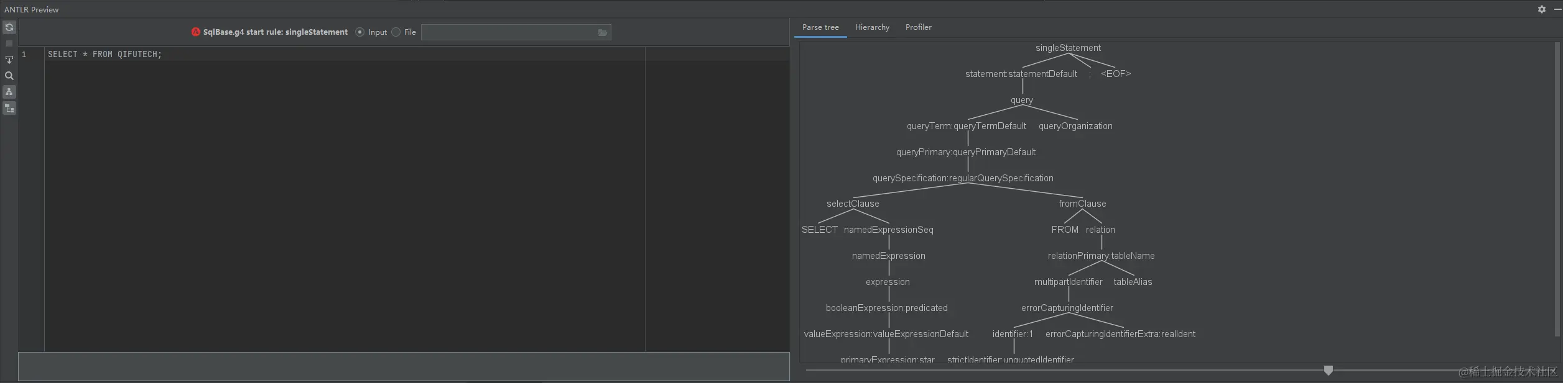Select the multipartIdentifier node
Image resolution: width=1563 pixels, height=383 pixels.
pyautogui.click(x=1068, y=282)
